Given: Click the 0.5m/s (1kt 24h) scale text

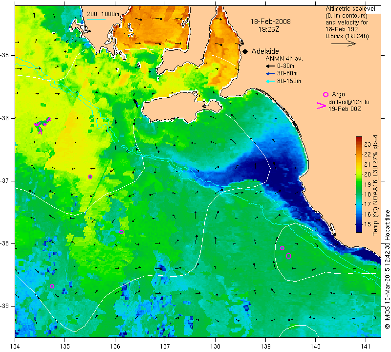Looking at the screenshot, I should pos(347,36).
